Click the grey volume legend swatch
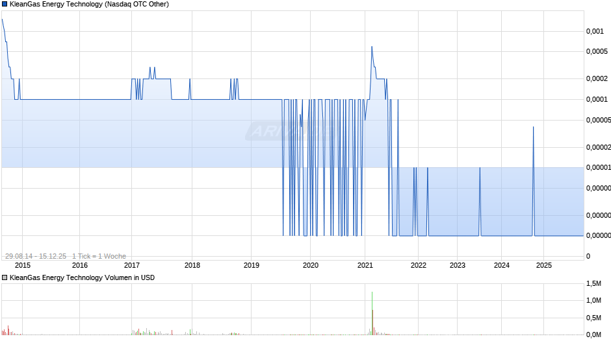Image resolution: width=611 pixels, height=341 pixels. coord(5,277)
